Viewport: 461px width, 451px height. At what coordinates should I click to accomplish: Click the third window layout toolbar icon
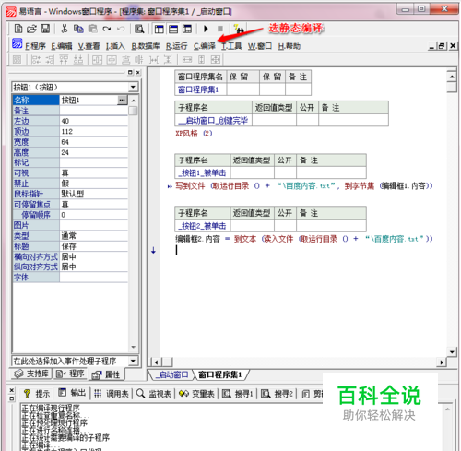(187, 30)
